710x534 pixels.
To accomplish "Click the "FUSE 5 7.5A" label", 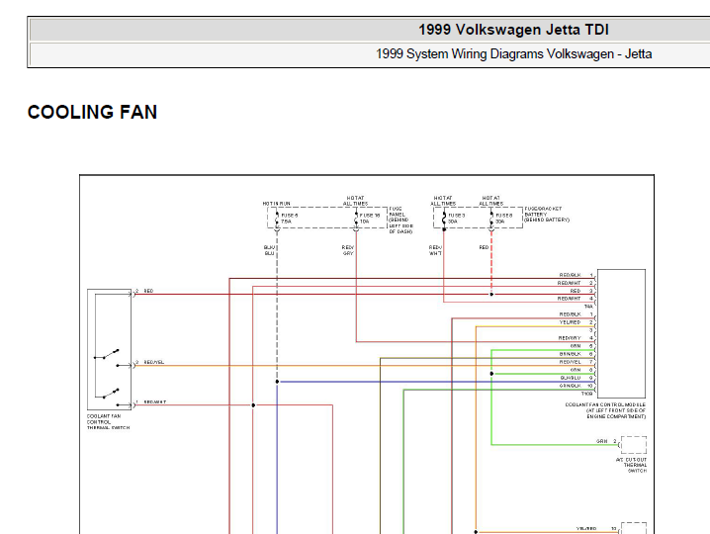I will (290, 219).
